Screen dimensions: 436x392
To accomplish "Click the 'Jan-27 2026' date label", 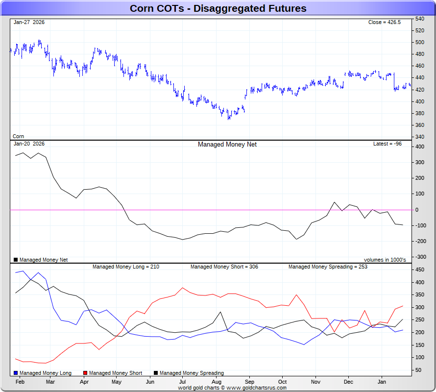I will point(29,22).
